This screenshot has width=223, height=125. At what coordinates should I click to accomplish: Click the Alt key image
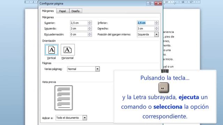pos(163,88)
